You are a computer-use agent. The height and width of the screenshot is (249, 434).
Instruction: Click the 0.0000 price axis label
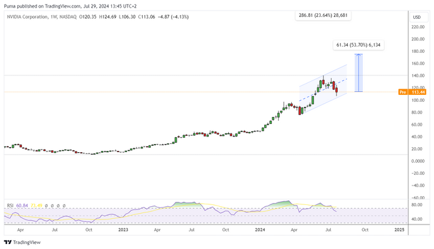(x=418, y=161)
